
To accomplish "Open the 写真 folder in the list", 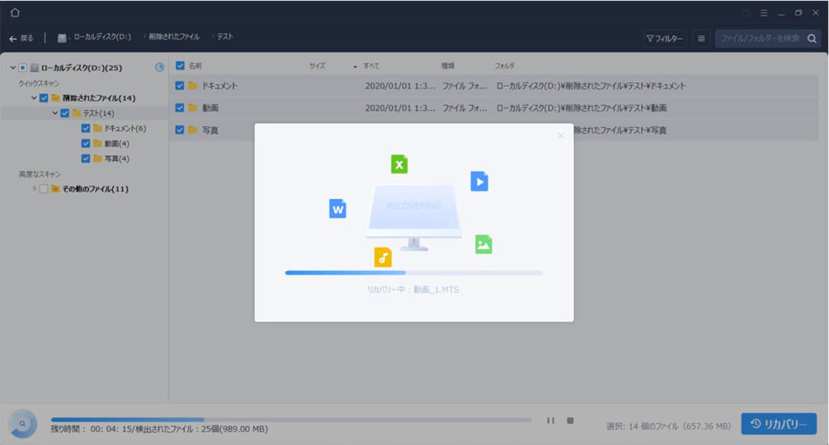I will pyautogui.click(x=203, y=130).
